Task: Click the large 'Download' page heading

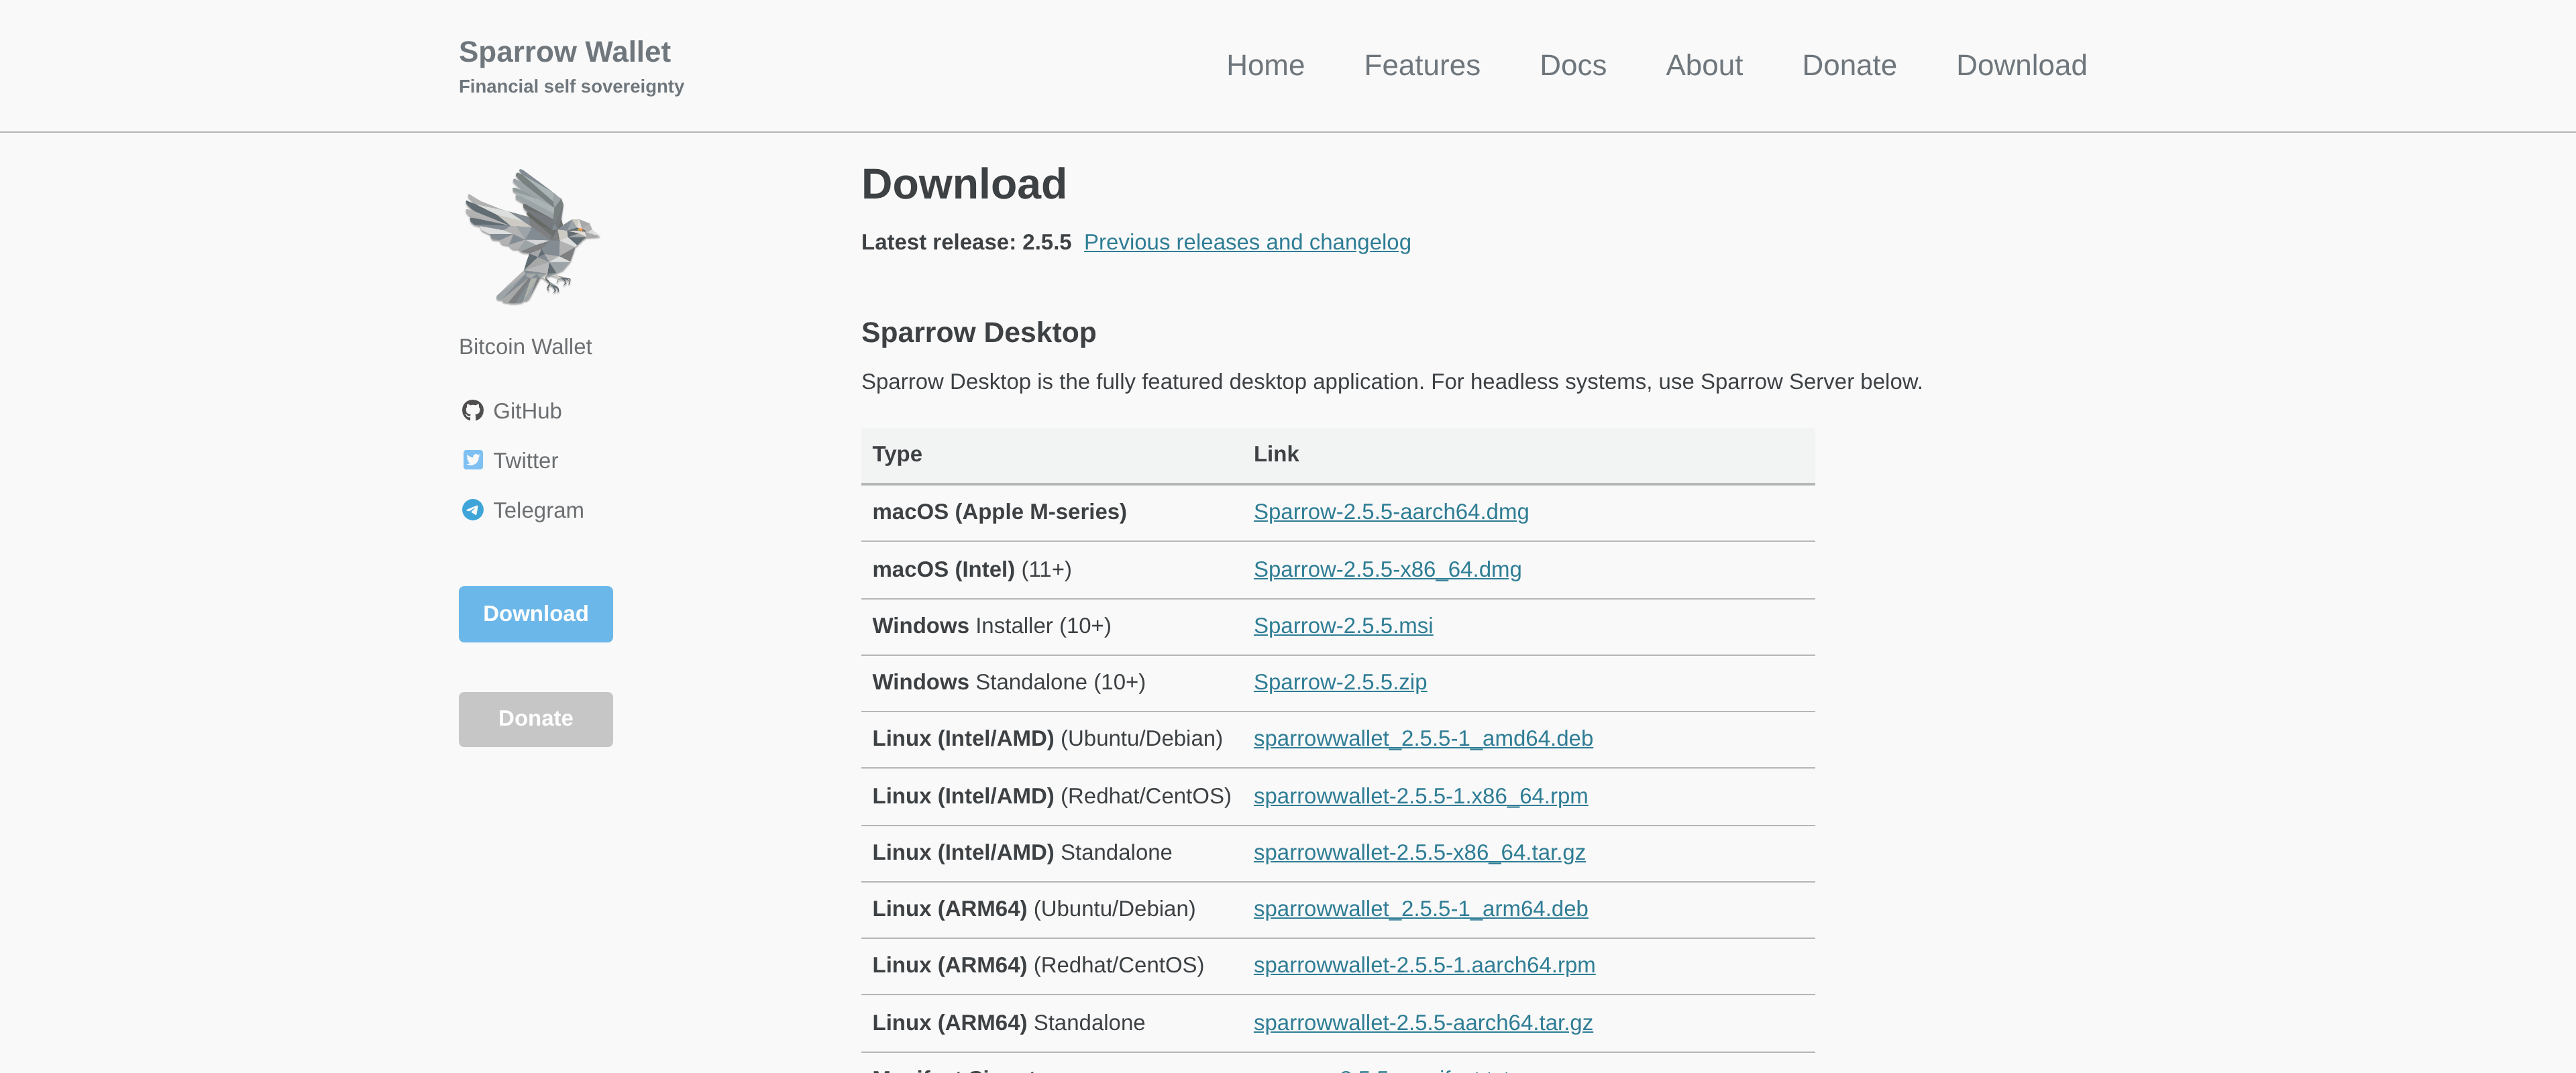Action: coord(963,185)
